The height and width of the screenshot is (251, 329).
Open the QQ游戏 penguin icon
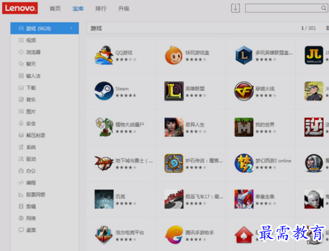(x=104, y=55)
